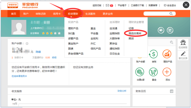Viewport: 191px width, 108px height.
Task: Select 理财产品 in dropdown menu
Action: [73, 29]
